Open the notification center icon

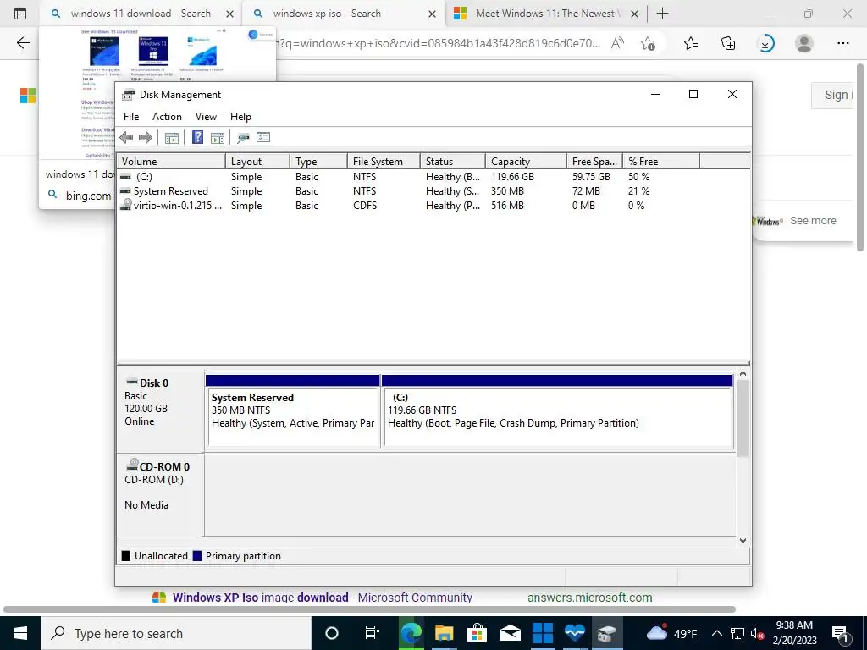(841, 633)
